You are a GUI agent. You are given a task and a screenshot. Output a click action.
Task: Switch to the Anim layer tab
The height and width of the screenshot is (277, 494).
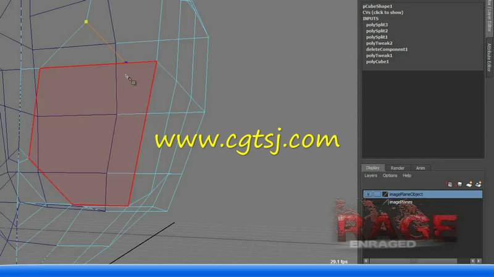tap(421, 168)
